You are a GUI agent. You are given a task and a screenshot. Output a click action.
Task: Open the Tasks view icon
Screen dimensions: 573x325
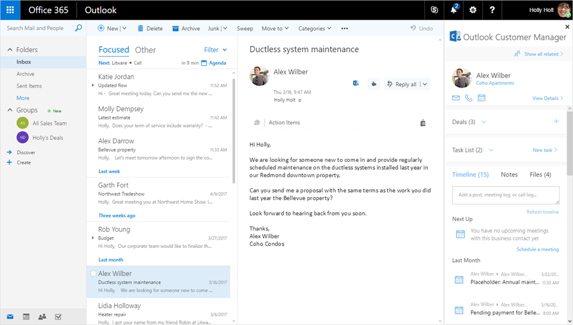tap(58, 317)
